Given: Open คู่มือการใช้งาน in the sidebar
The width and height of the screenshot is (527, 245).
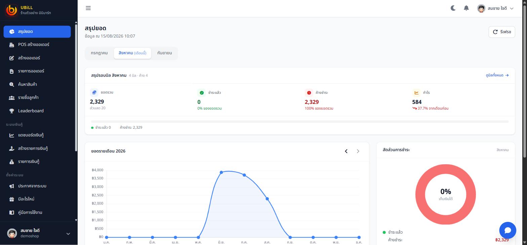Looking at the screenshot, I should click(x=37, y=212).
